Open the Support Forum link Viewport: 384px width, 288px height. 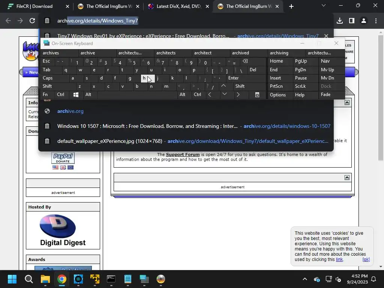click(183, 154)
